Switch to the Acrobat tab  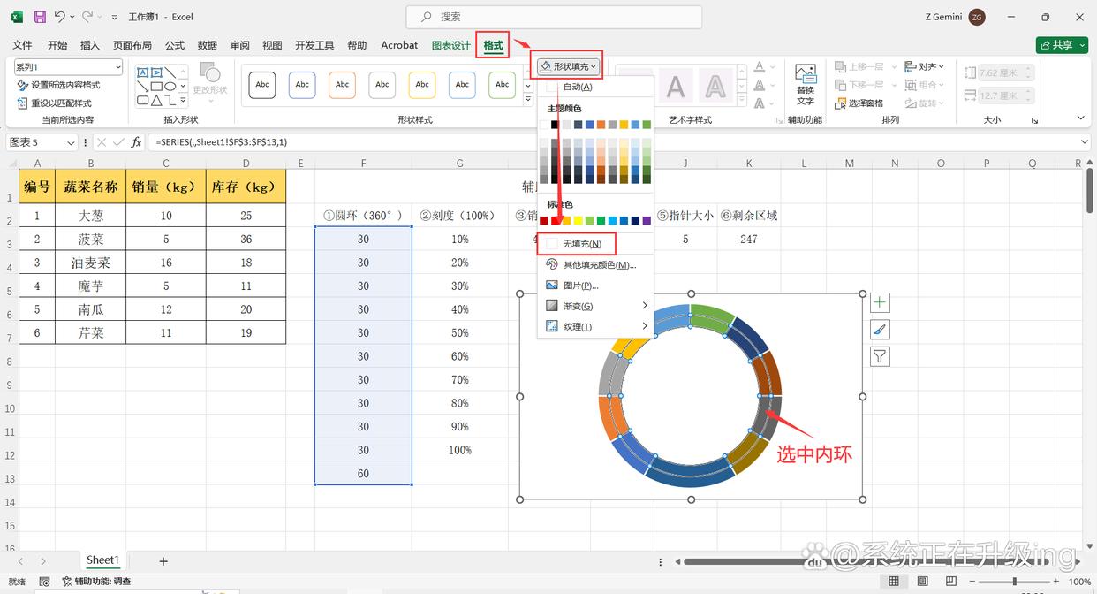pos(399,45)
